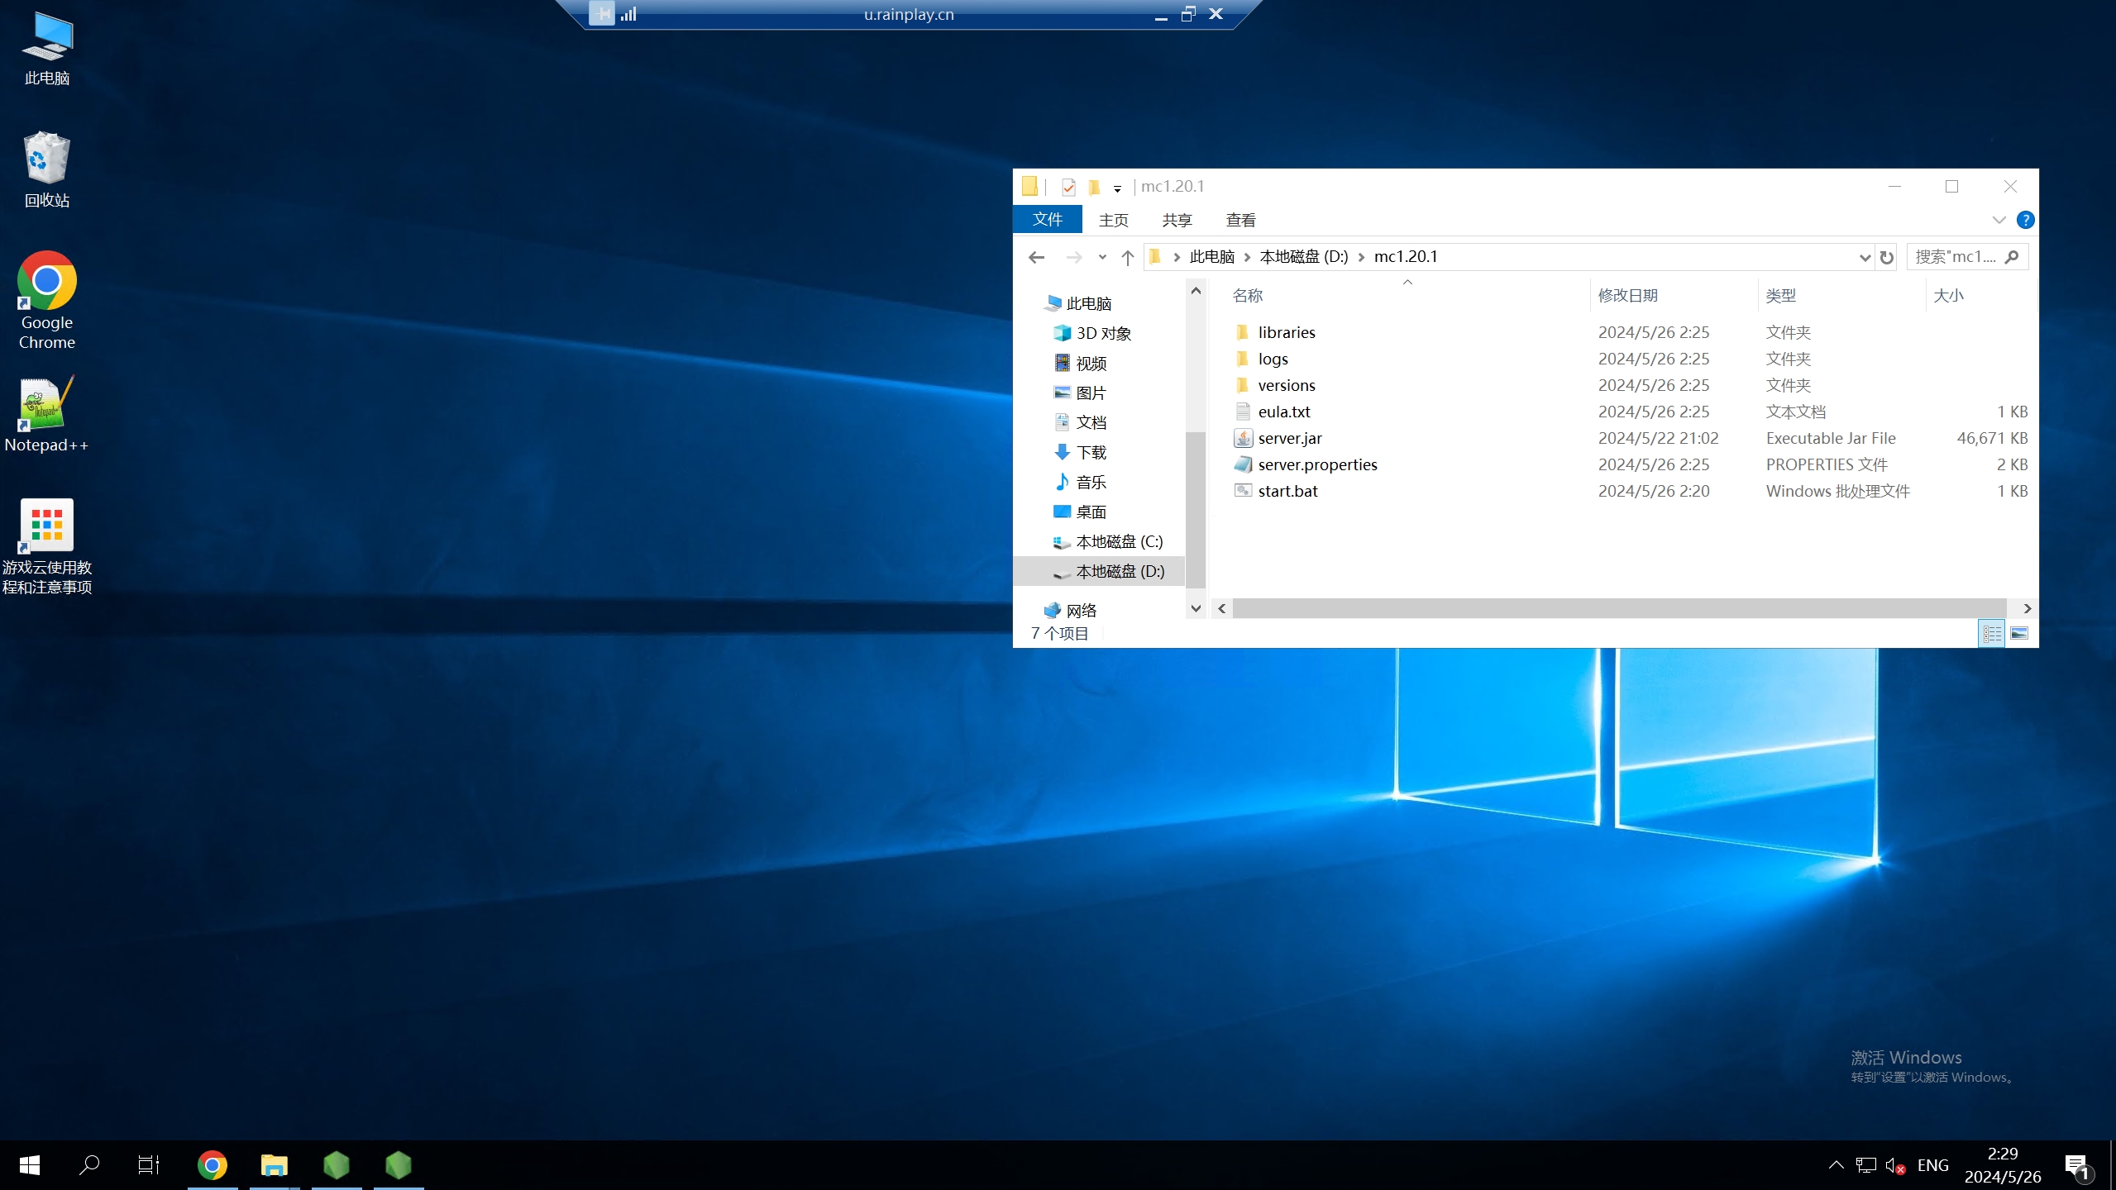Switch to details view layout

pyautogui.click(x=1992, y=633)
